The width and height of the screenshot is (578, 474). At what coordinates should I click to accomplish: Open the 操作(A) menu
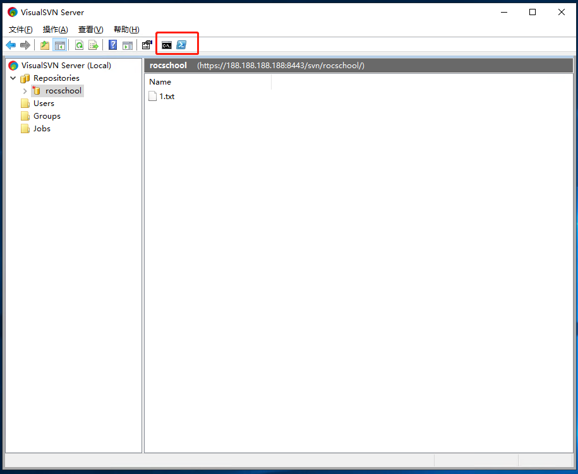coord(56,30)
